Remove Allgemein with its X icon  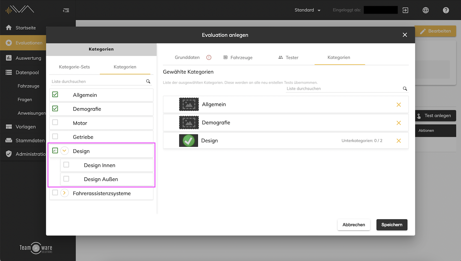coord(399,104)
